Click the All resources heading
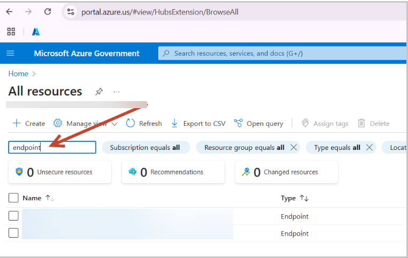 click(x=45, y=92)
